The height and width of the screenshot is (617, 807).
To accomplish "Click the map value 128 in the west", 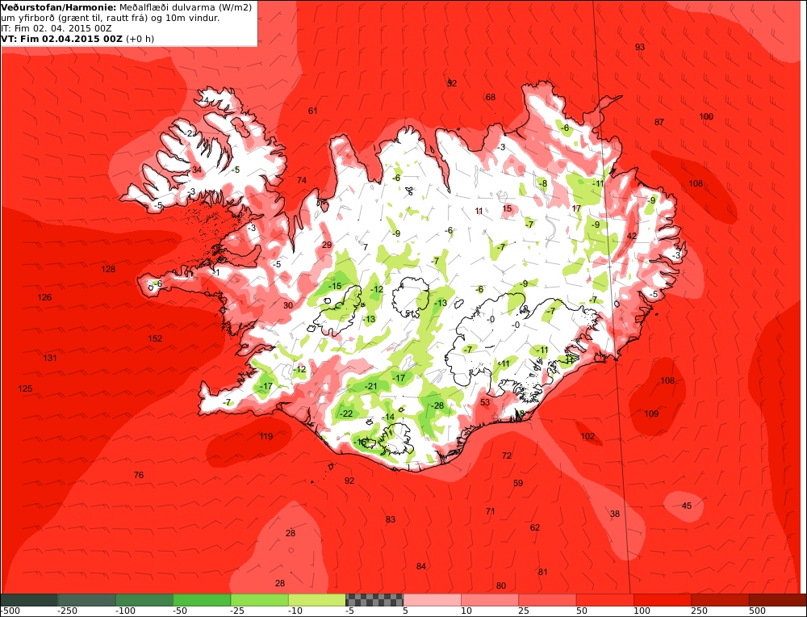I will [x=108, y=269].
